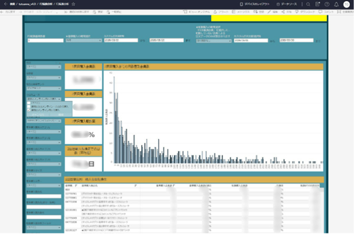
Task: Open the document icon next to the search icon
Action: point(317,4)
